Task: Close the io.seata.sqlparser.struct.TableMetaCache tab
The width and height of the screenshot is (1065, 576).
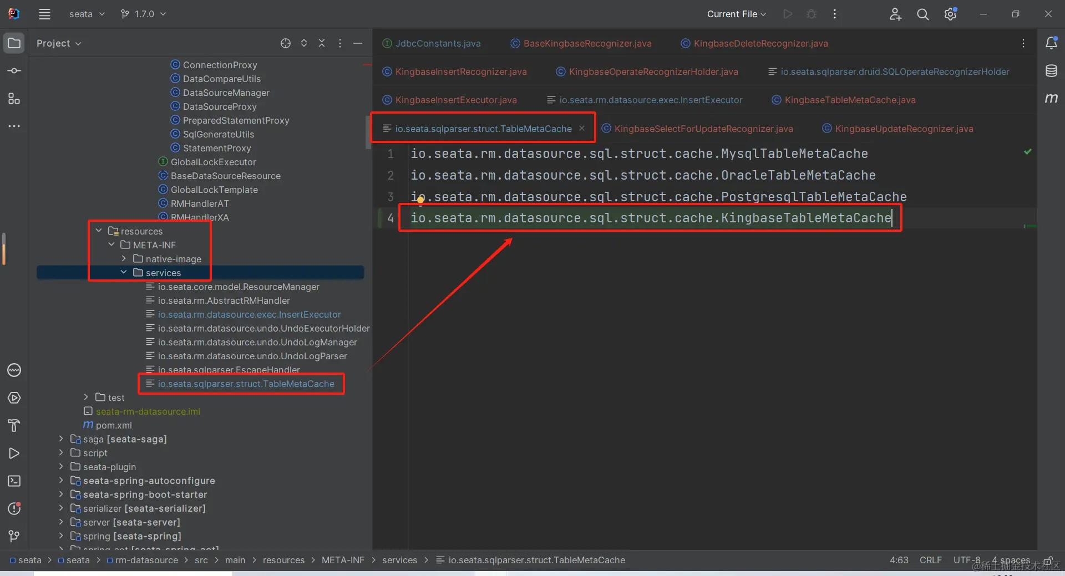Action: [x=582, y=129]
